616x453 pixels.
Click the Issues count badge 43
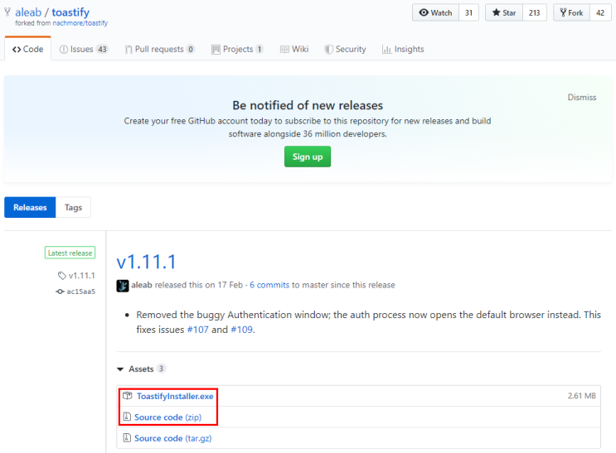[x=102, y=50]
